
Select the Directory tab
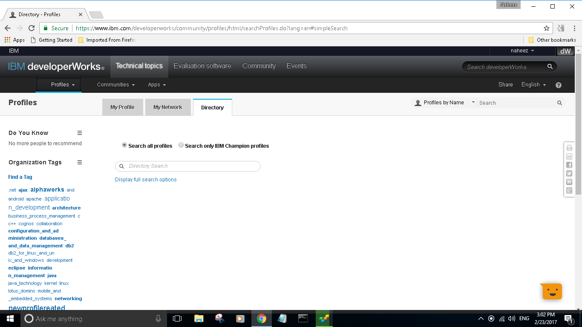pyautogui.click(x=213, y=107)
